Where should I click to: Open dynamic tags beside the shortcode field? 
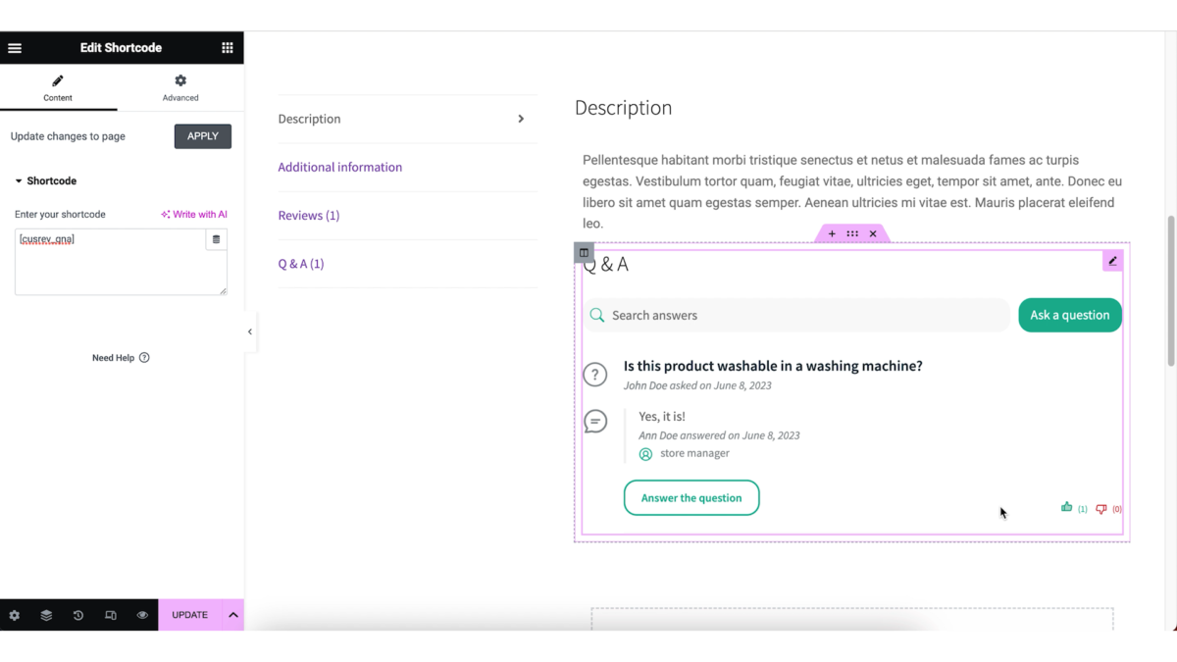tap(216, 238)
